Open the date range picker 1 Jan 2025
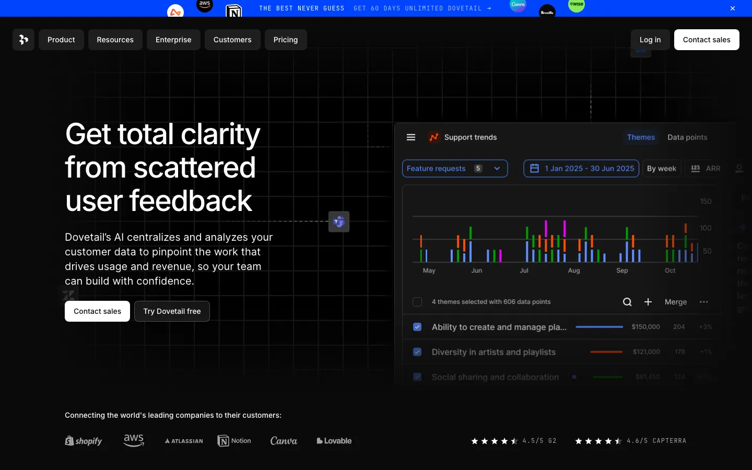The image size is (752, 470). point(581,169)
